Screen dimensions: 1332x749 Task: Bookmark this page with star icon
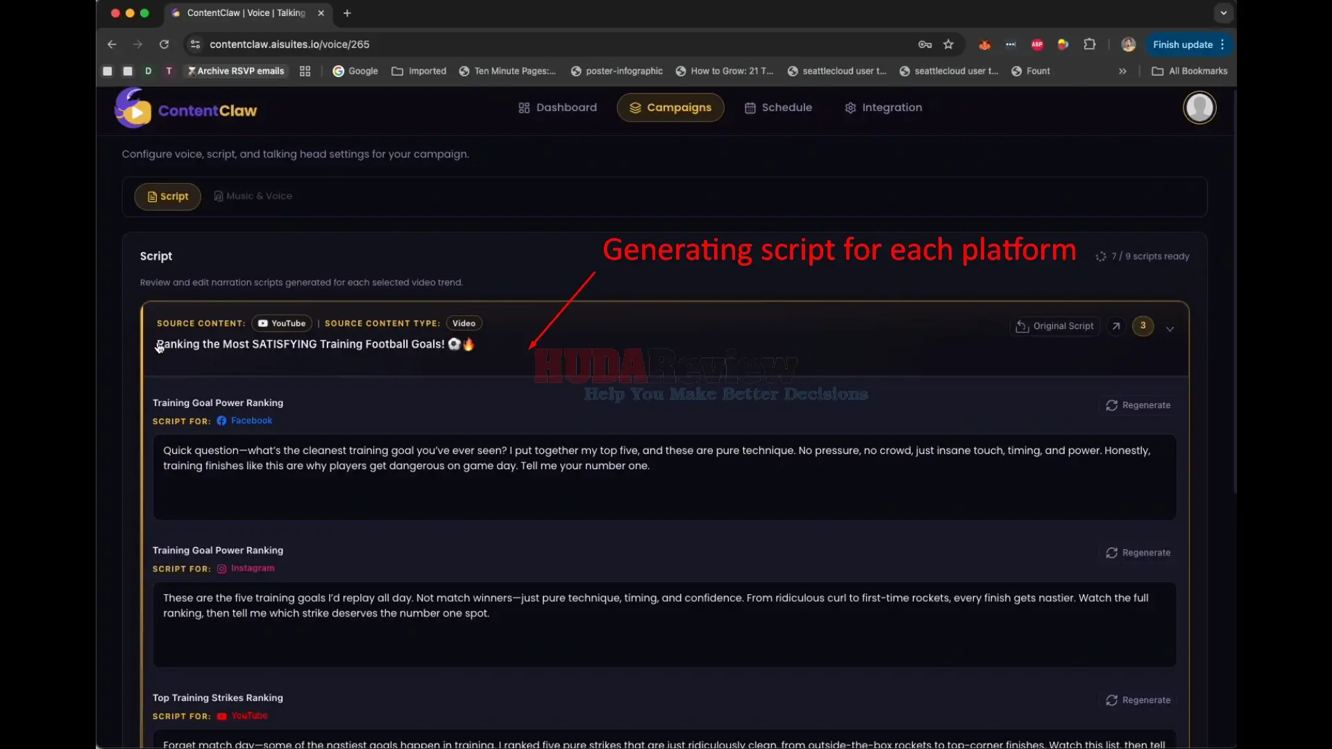948,44
